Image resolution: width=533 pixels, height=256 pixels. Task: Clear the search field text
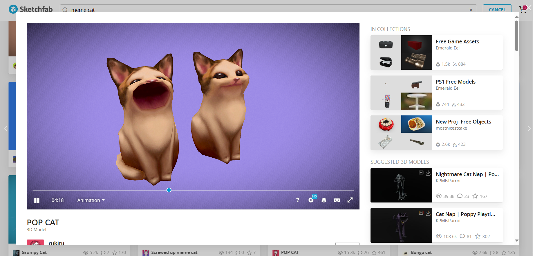pyautogui.click(x=471, y=10)
